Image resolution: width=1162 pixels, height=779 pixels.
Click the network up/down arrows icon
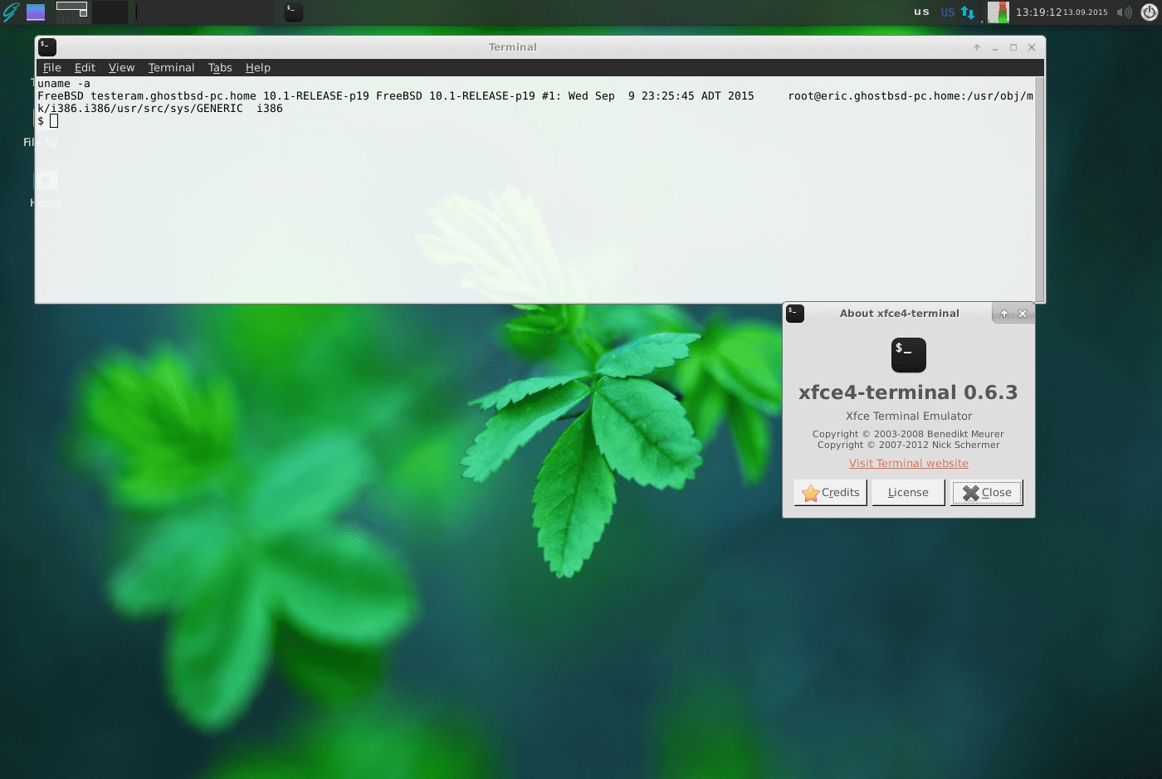tap(968, 12)
